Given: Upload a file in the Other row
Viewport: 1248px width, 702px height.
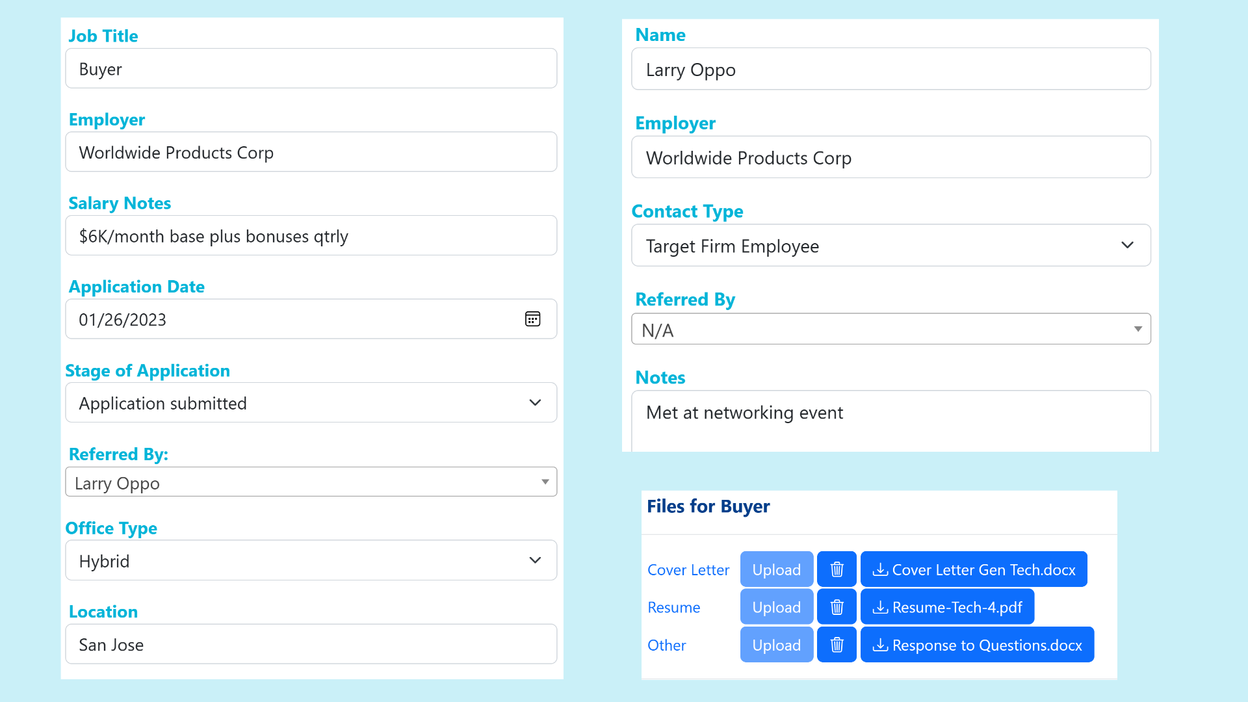Looking at the screenshot, I should pos(776,644).
